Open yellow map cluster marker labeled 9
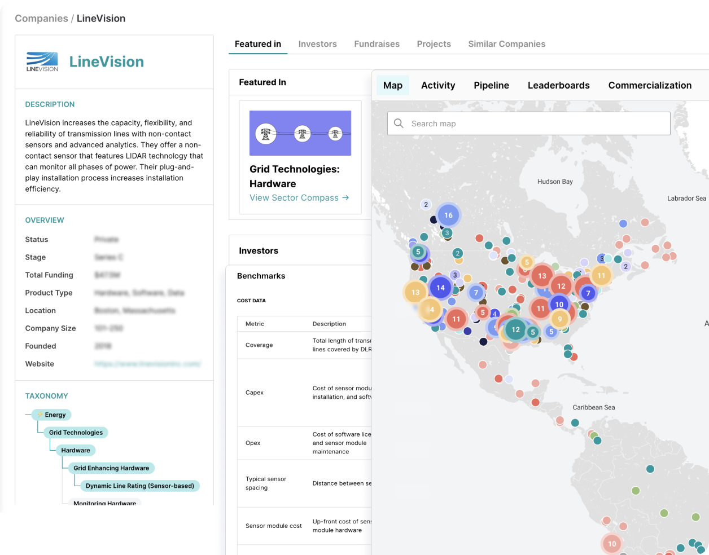The width and height of the screenshot is (709, 555). click(560, 319)
